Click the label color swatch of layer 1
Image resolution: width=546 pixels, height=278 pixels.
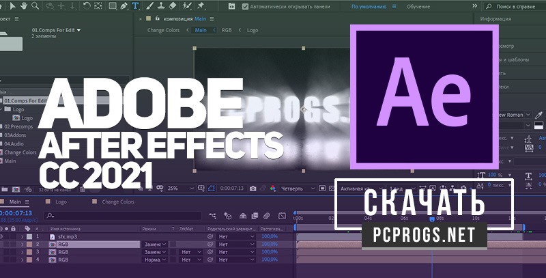click(x=29, y=236)
